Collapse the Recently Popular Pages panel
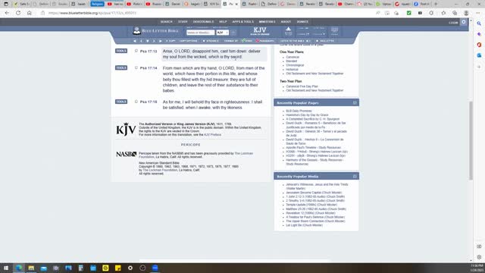Image resolution: width=485 pixels, height=273 pixels. click(x=355, y=103)
